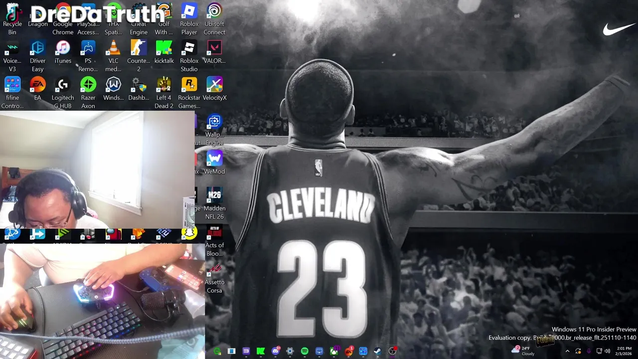The height and width of the screenshot is (359, 638).
Task: Open Spotify from the taskbar
Action: point(305,351)
